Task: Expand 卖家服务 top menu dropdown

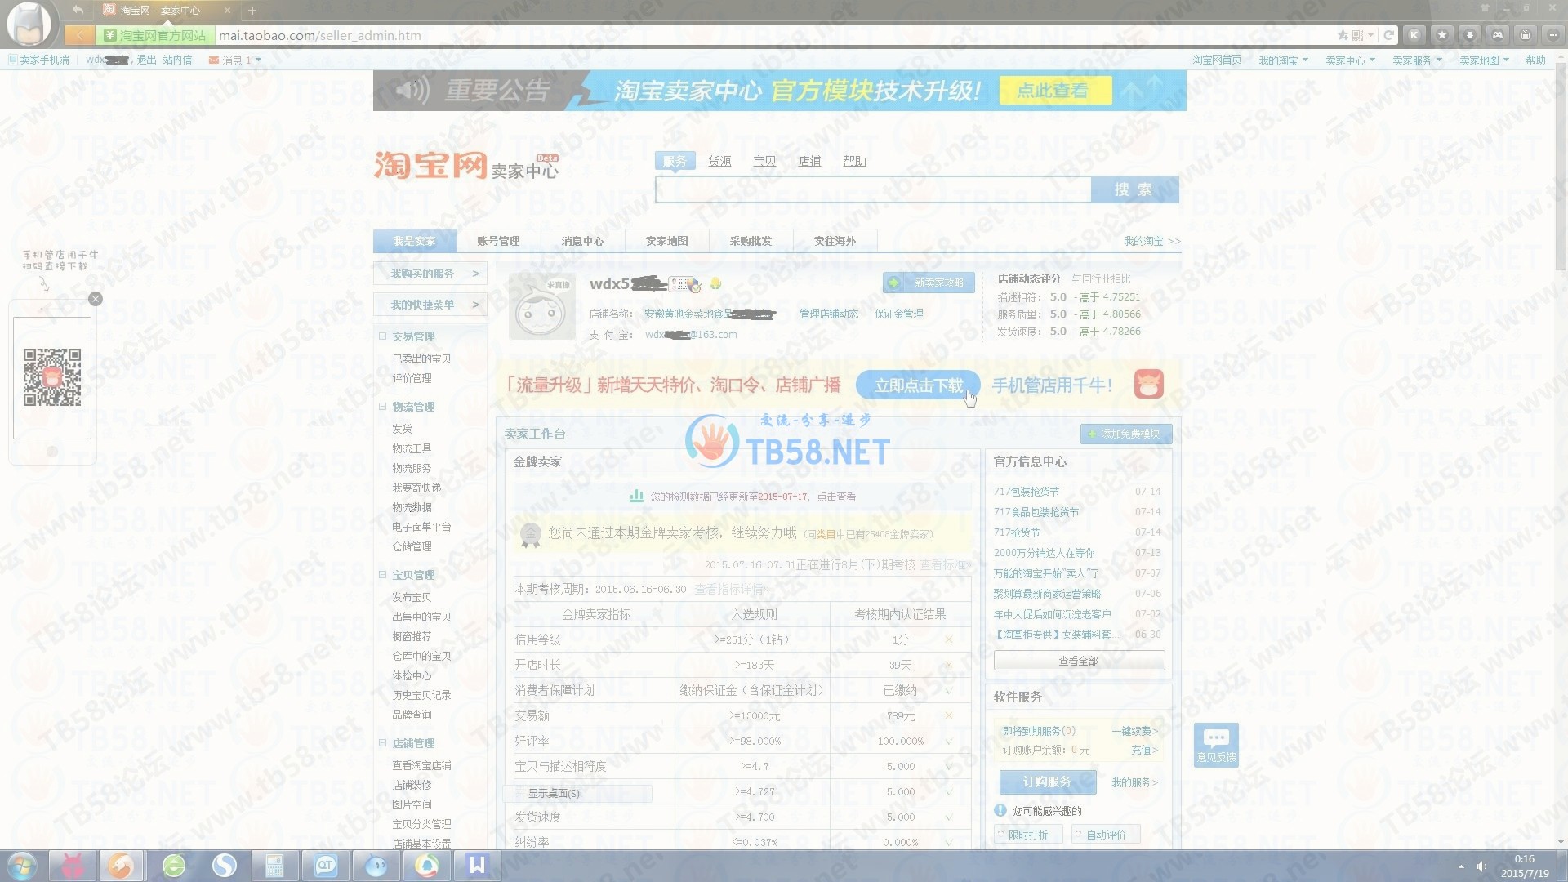Action: 1417,60
